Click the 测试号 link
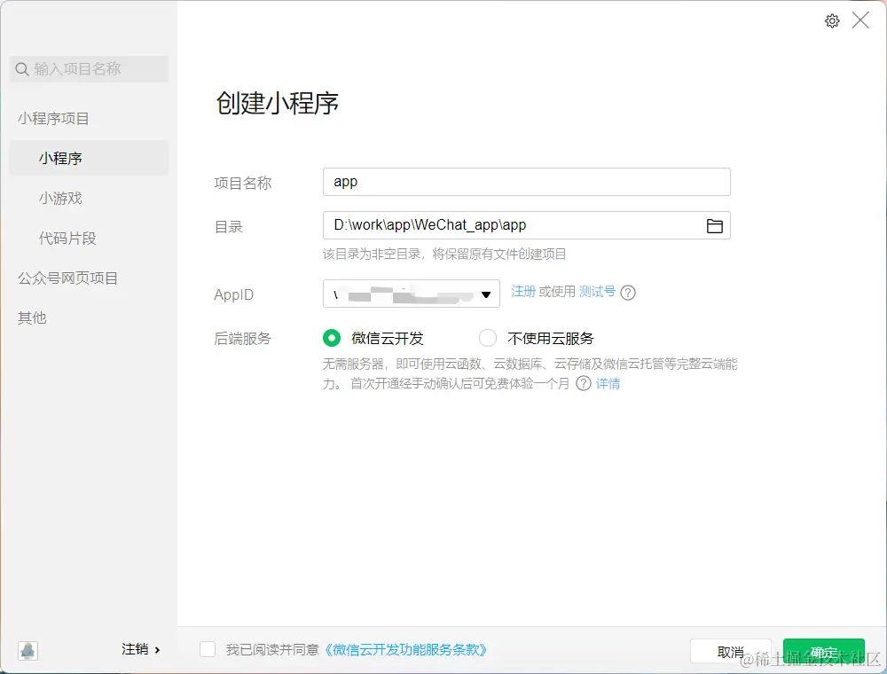 click(597, 291)
